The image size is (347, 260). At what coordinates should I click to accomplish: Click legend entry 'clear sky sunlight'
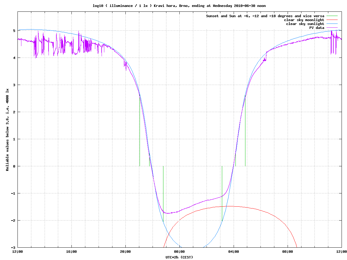click(x=305, y=24)
